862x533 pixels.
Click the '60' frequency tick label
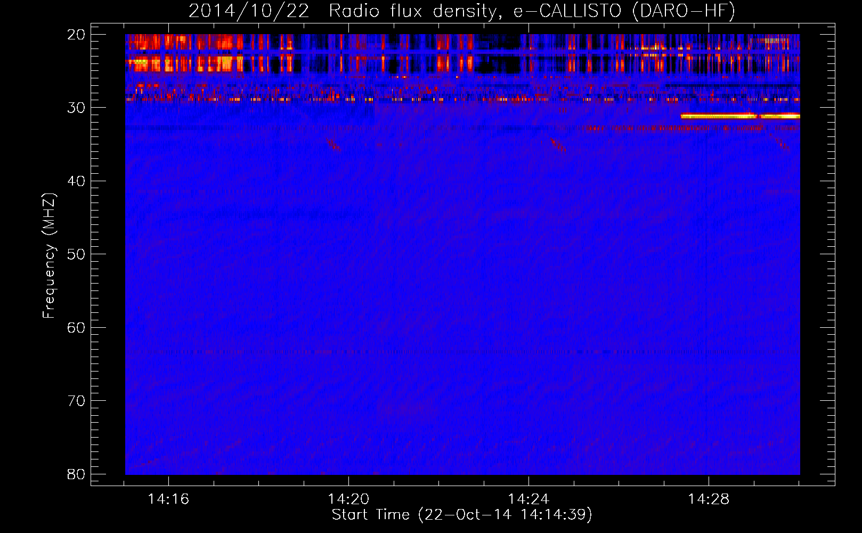tap(76, 328)
